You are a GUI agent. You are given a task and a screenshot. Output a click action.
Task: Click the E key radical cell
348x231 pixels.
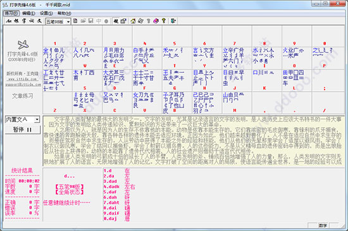(x=117, y=58)
